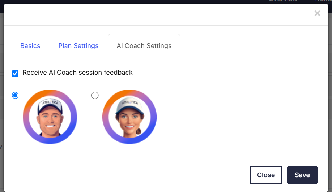332x192 pixels.
Task: Click the gradient ring around female coach
Action: (106, 117)
